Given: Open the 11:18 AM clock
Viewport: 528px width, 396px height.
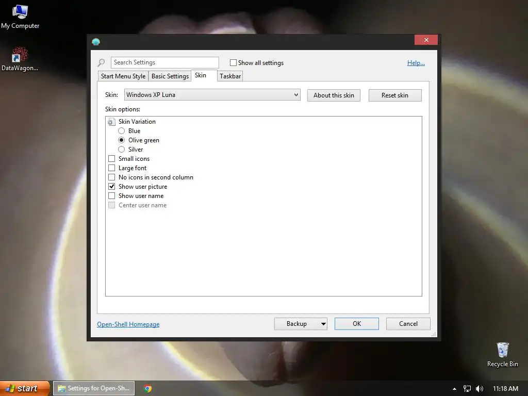Looking at the screenshot, I should [505, 389].
